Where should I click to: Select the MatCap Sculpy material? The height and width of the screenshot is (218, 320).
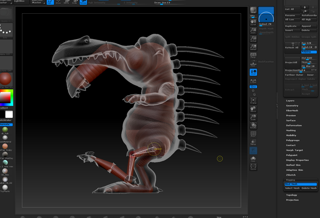click(5, 146)
